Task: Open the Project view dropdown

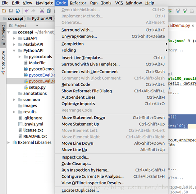Action: 37,26
